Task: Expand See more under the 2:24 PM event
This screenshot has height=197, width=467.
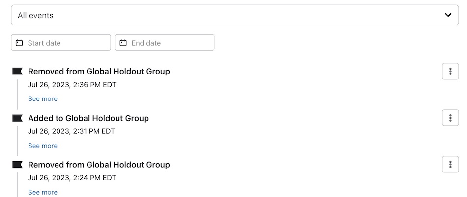Action: (x=43, y=192)
